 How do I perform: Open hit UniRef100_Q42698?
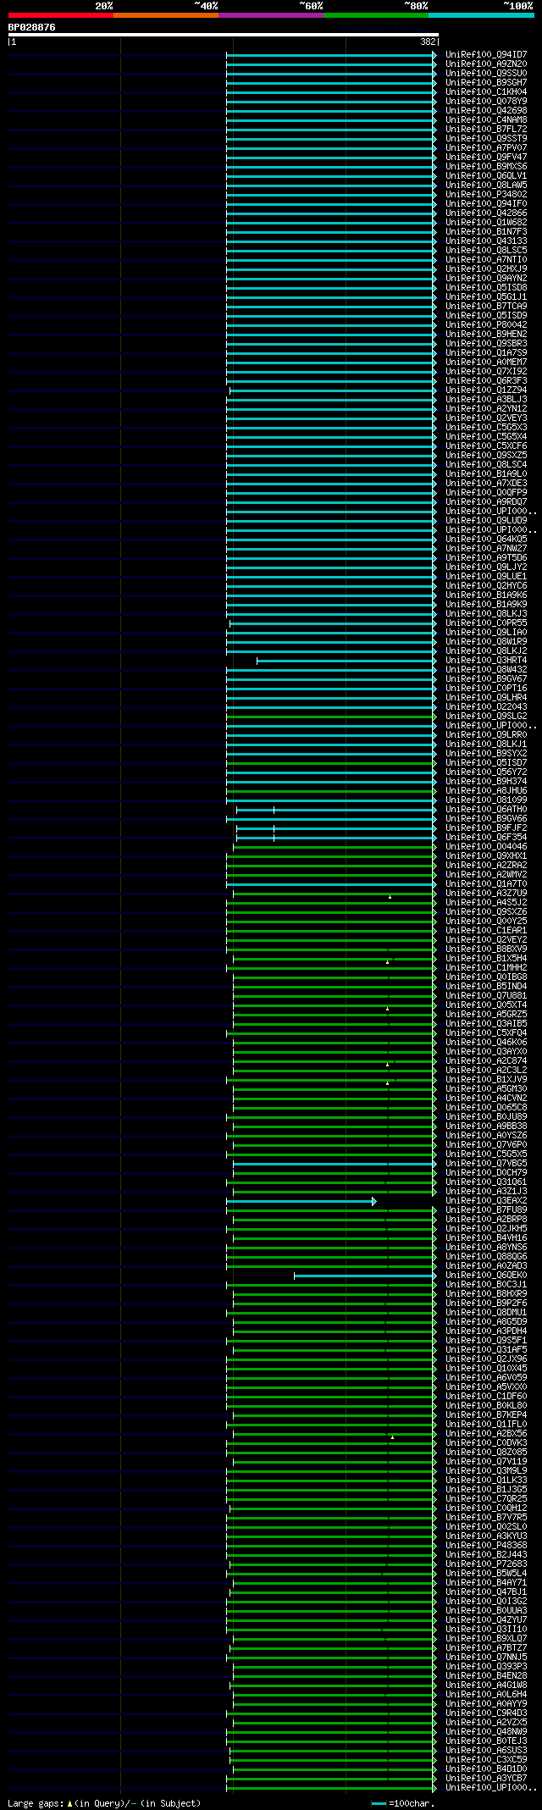(x=486, y=110)
